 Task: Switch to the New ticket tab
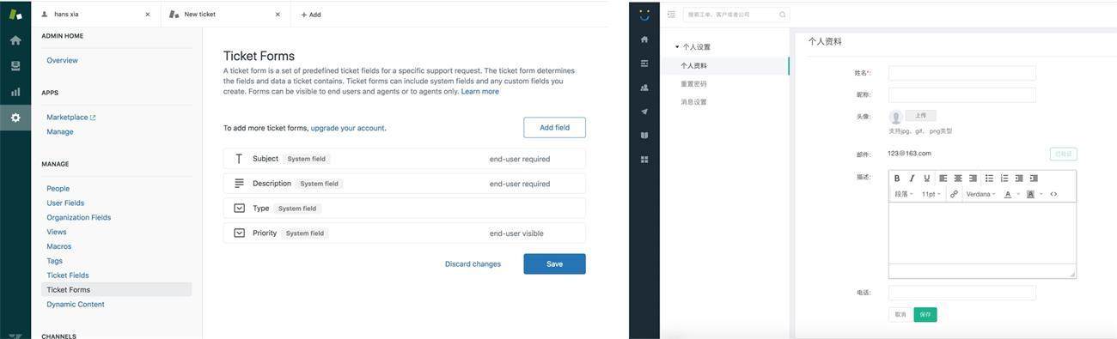[225, 15]
